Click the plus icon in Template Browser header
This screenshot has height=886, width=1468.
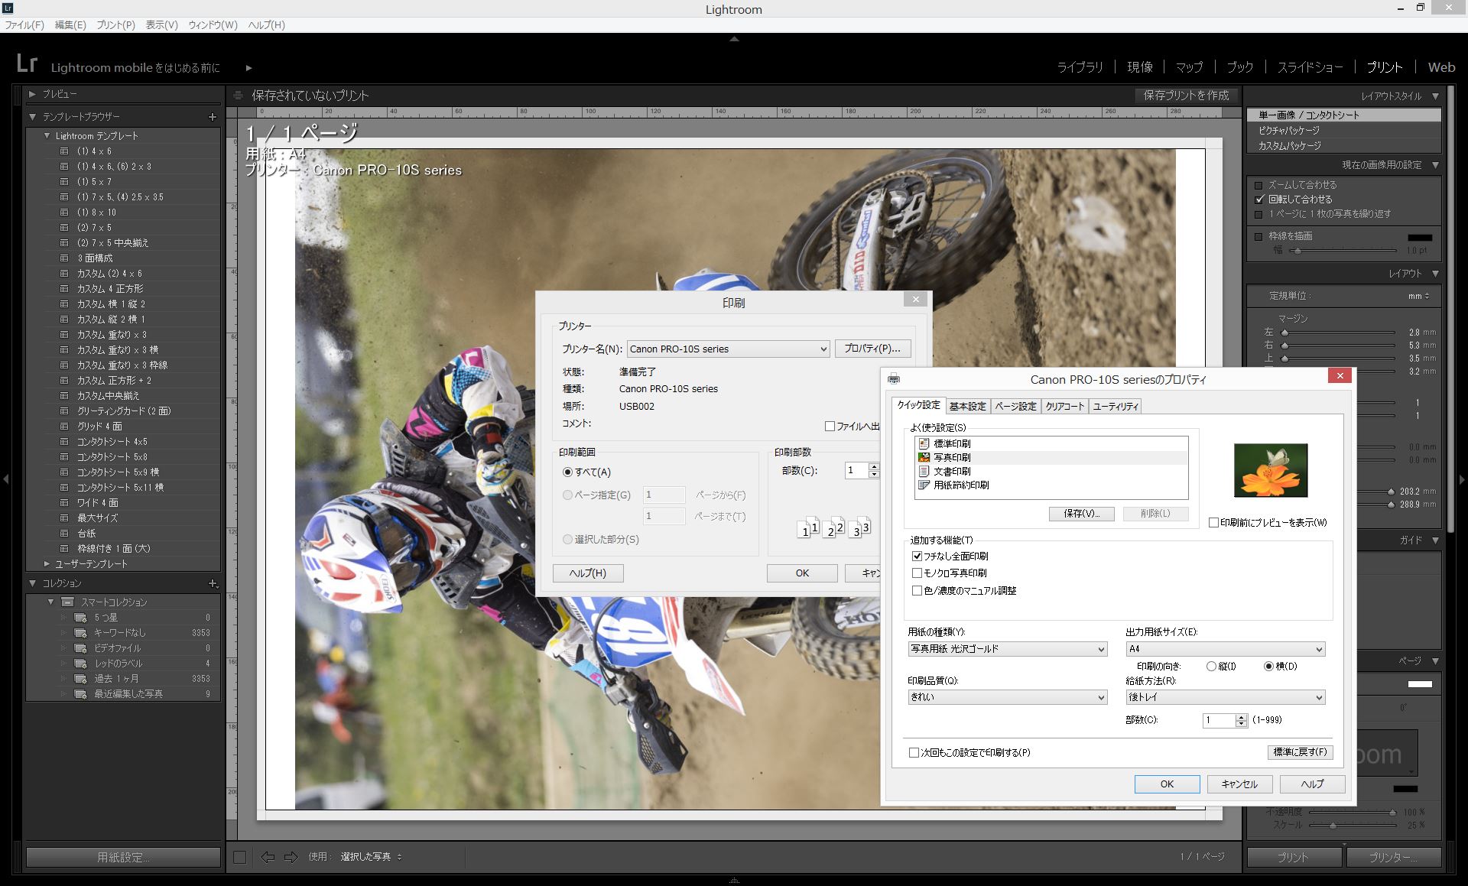[213, 117]
